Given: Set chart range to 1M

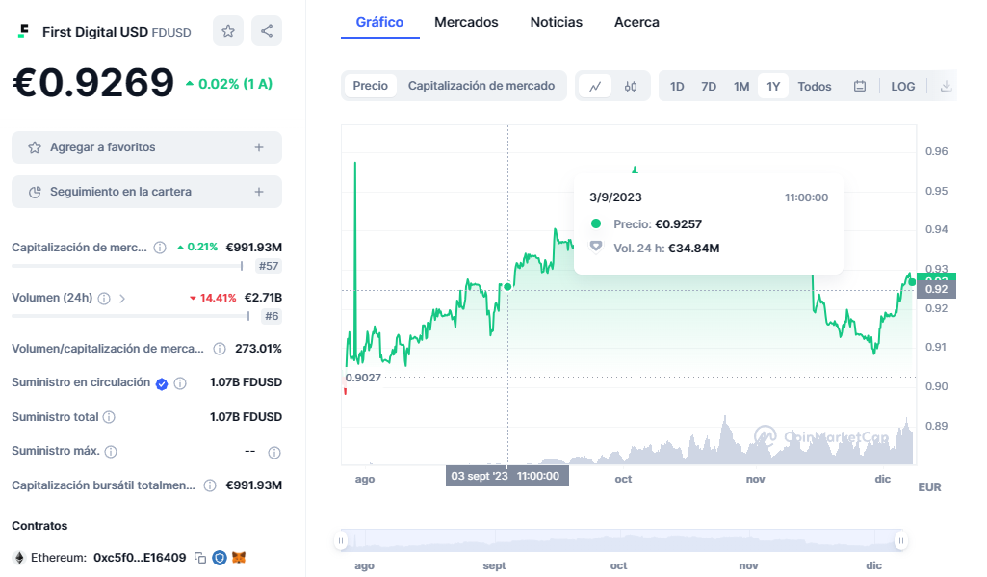Looking at the screenshot, I should click(741, 87).
